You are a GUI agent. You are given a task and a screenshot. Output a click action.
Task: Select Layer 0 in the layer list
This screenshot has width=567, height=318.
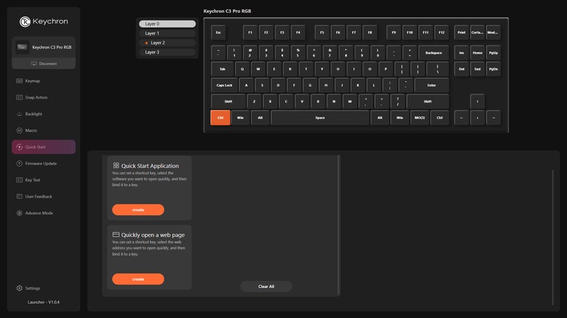pos(167,24)
